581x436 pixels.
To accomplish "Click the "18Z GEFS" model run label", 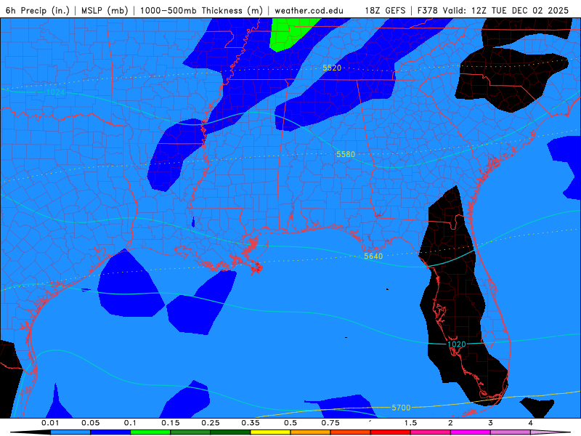I will point(386,10).
